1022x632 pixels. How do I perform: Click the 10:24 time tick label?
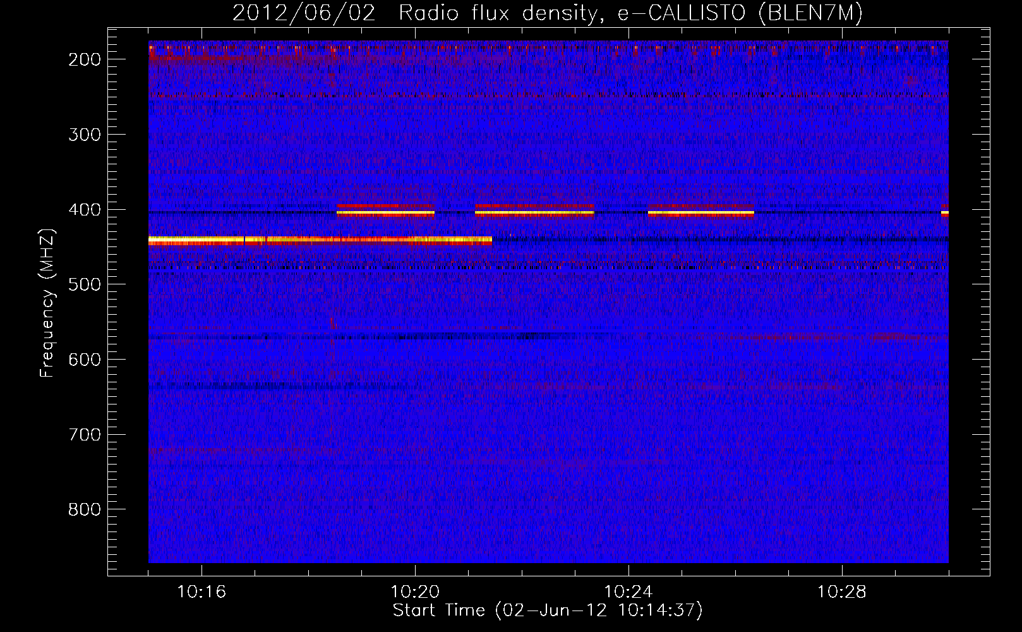628,592
